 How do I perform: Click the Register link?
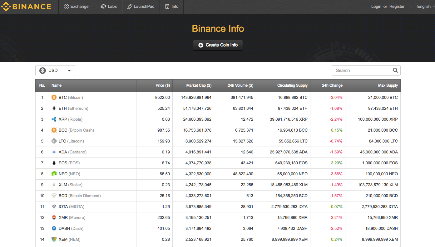click(397, 7)
